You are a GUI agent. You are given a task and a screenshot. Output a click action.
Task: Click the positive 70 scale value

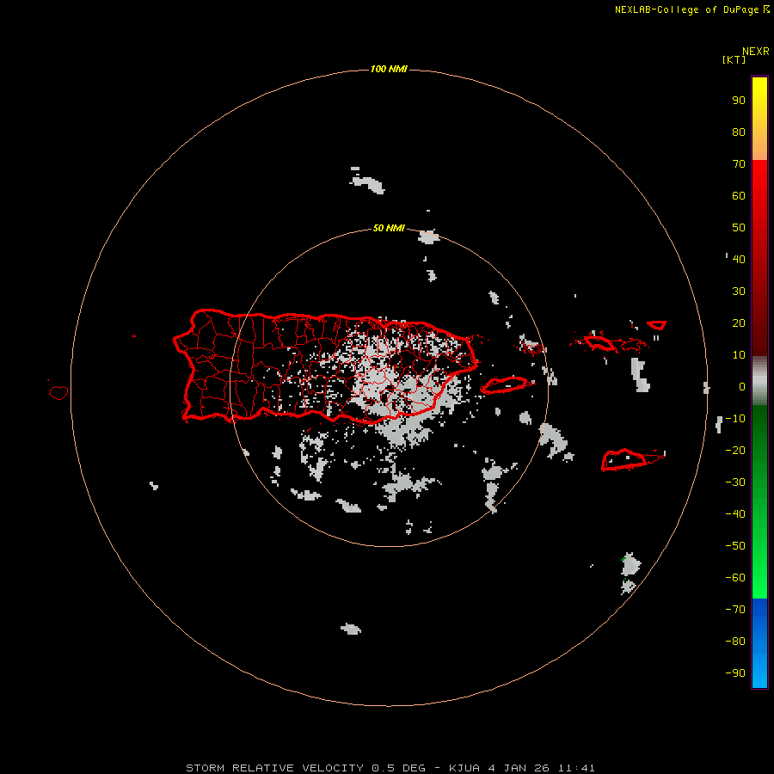click(x=739, y=164)
